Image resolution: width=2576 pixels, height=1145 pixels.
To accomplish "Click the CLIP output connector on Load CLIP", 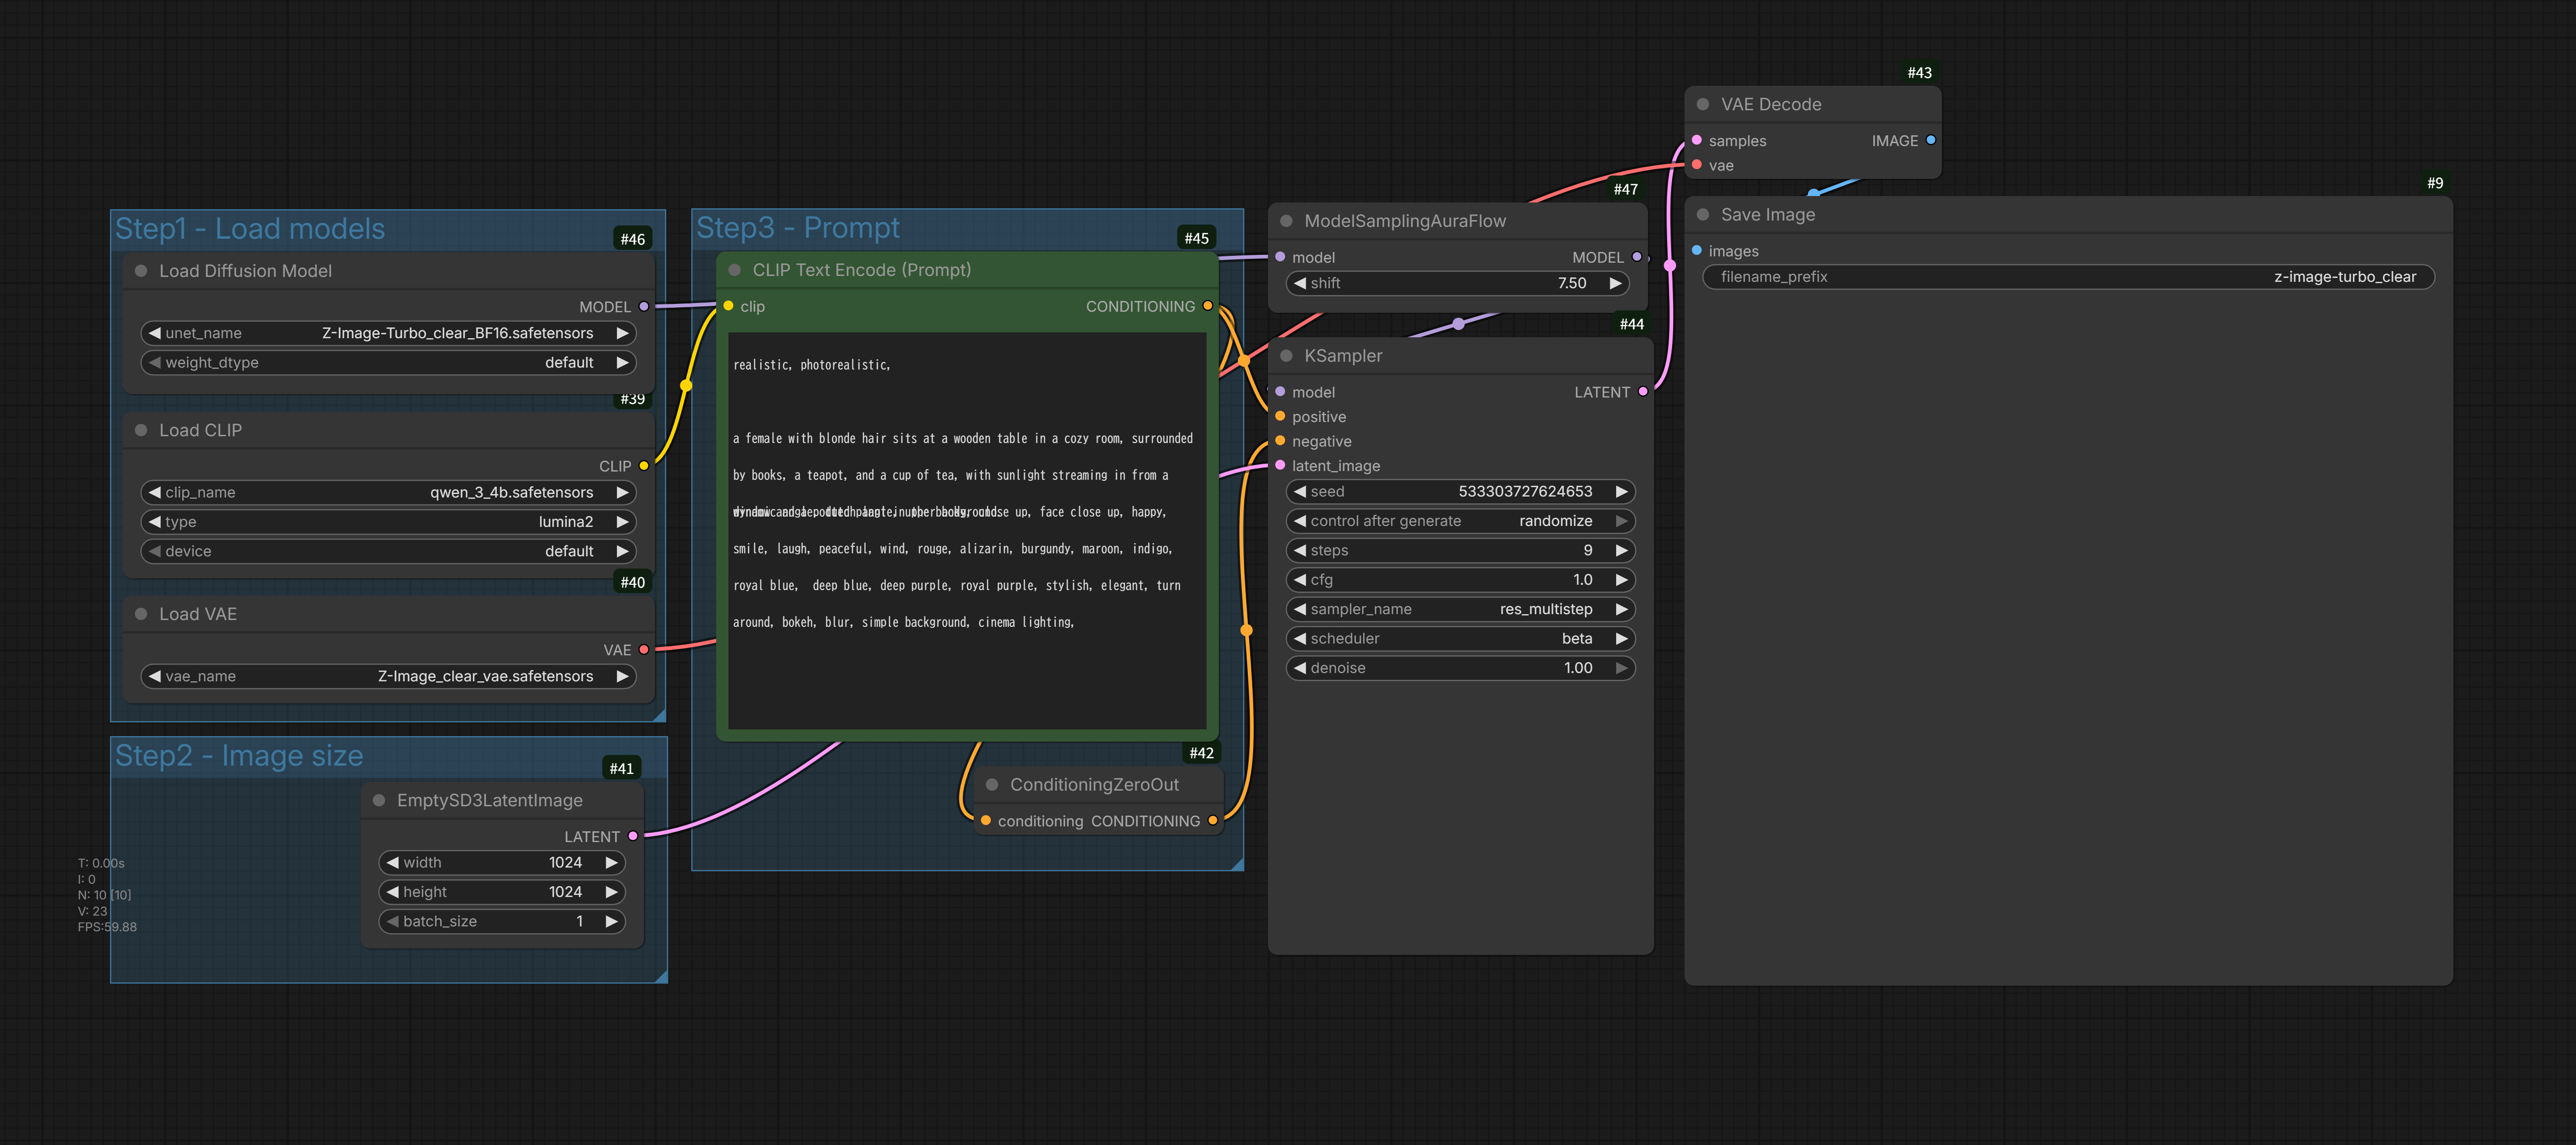I will coord(645,466).
